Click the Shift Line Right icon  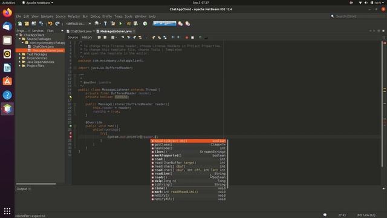click(178, 38)
